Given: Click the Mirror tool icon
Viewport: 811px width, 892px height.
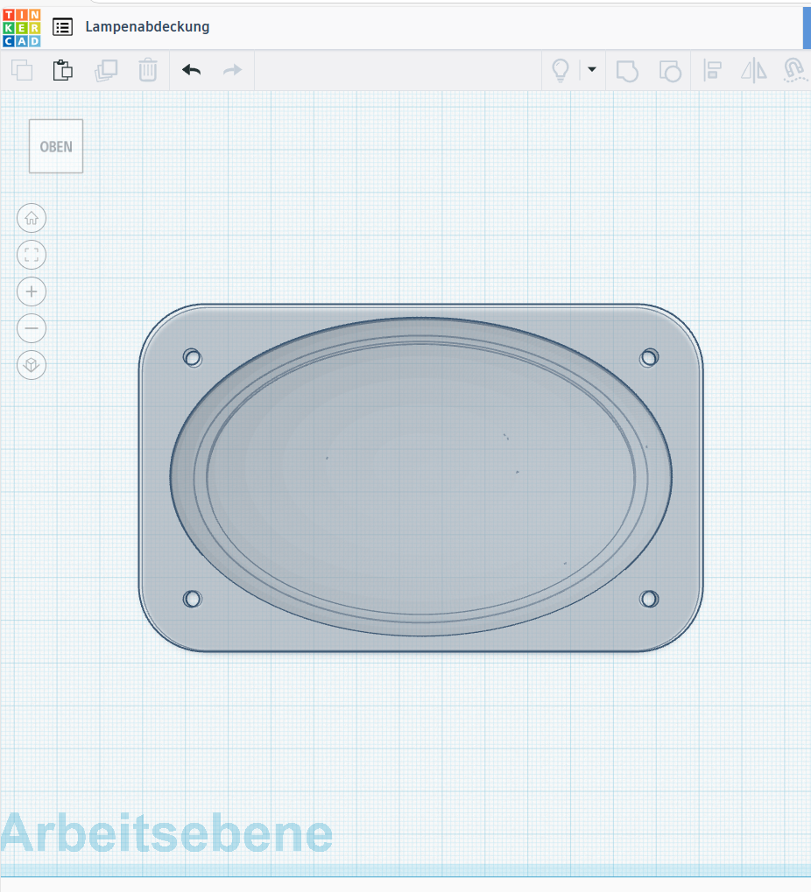Looking at the screenshot, I should 753,71.
